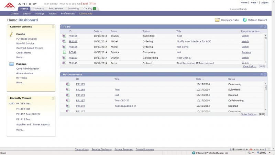Click the document icon for PR1167 in To Do

pos(64,41)
